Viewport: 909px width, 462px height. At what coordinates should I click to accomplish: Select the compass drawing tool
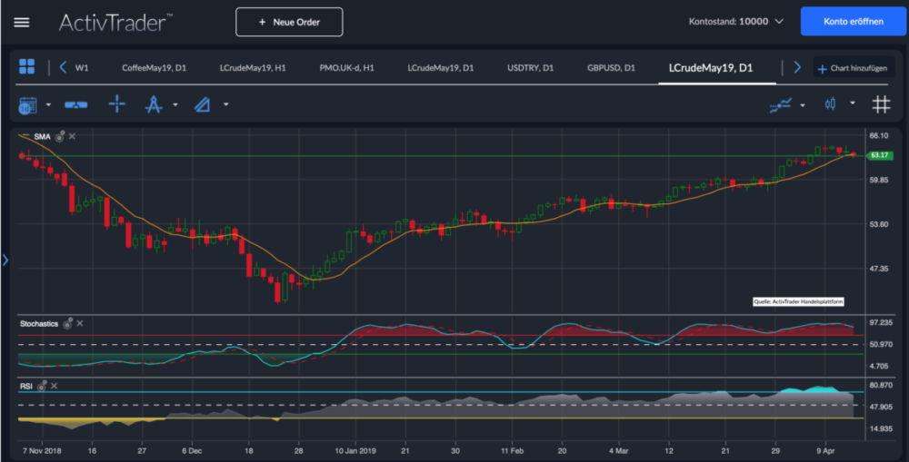click(x=153, y=104)
